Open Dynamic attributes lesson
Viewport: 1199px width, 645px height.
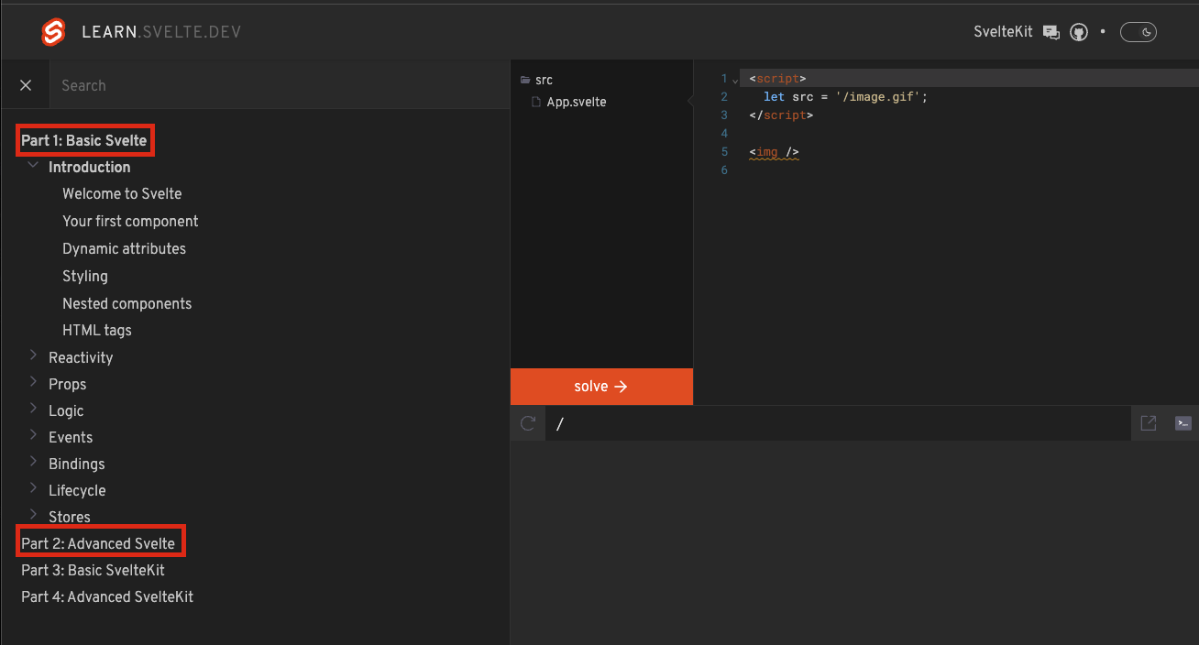pos(124,248)
